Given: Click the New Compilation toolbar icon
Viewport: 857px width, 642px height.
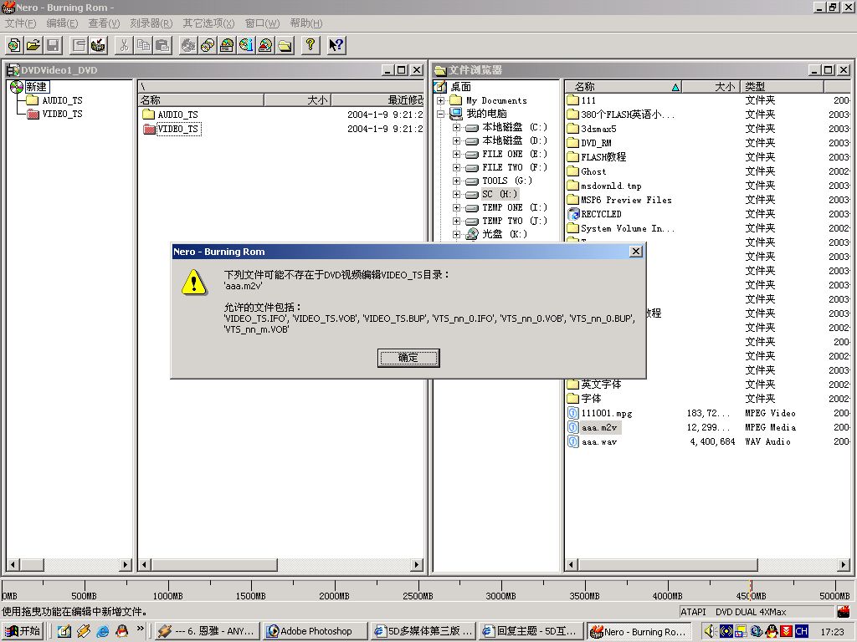Looking at the screenshot, I should tap(15, 45).
